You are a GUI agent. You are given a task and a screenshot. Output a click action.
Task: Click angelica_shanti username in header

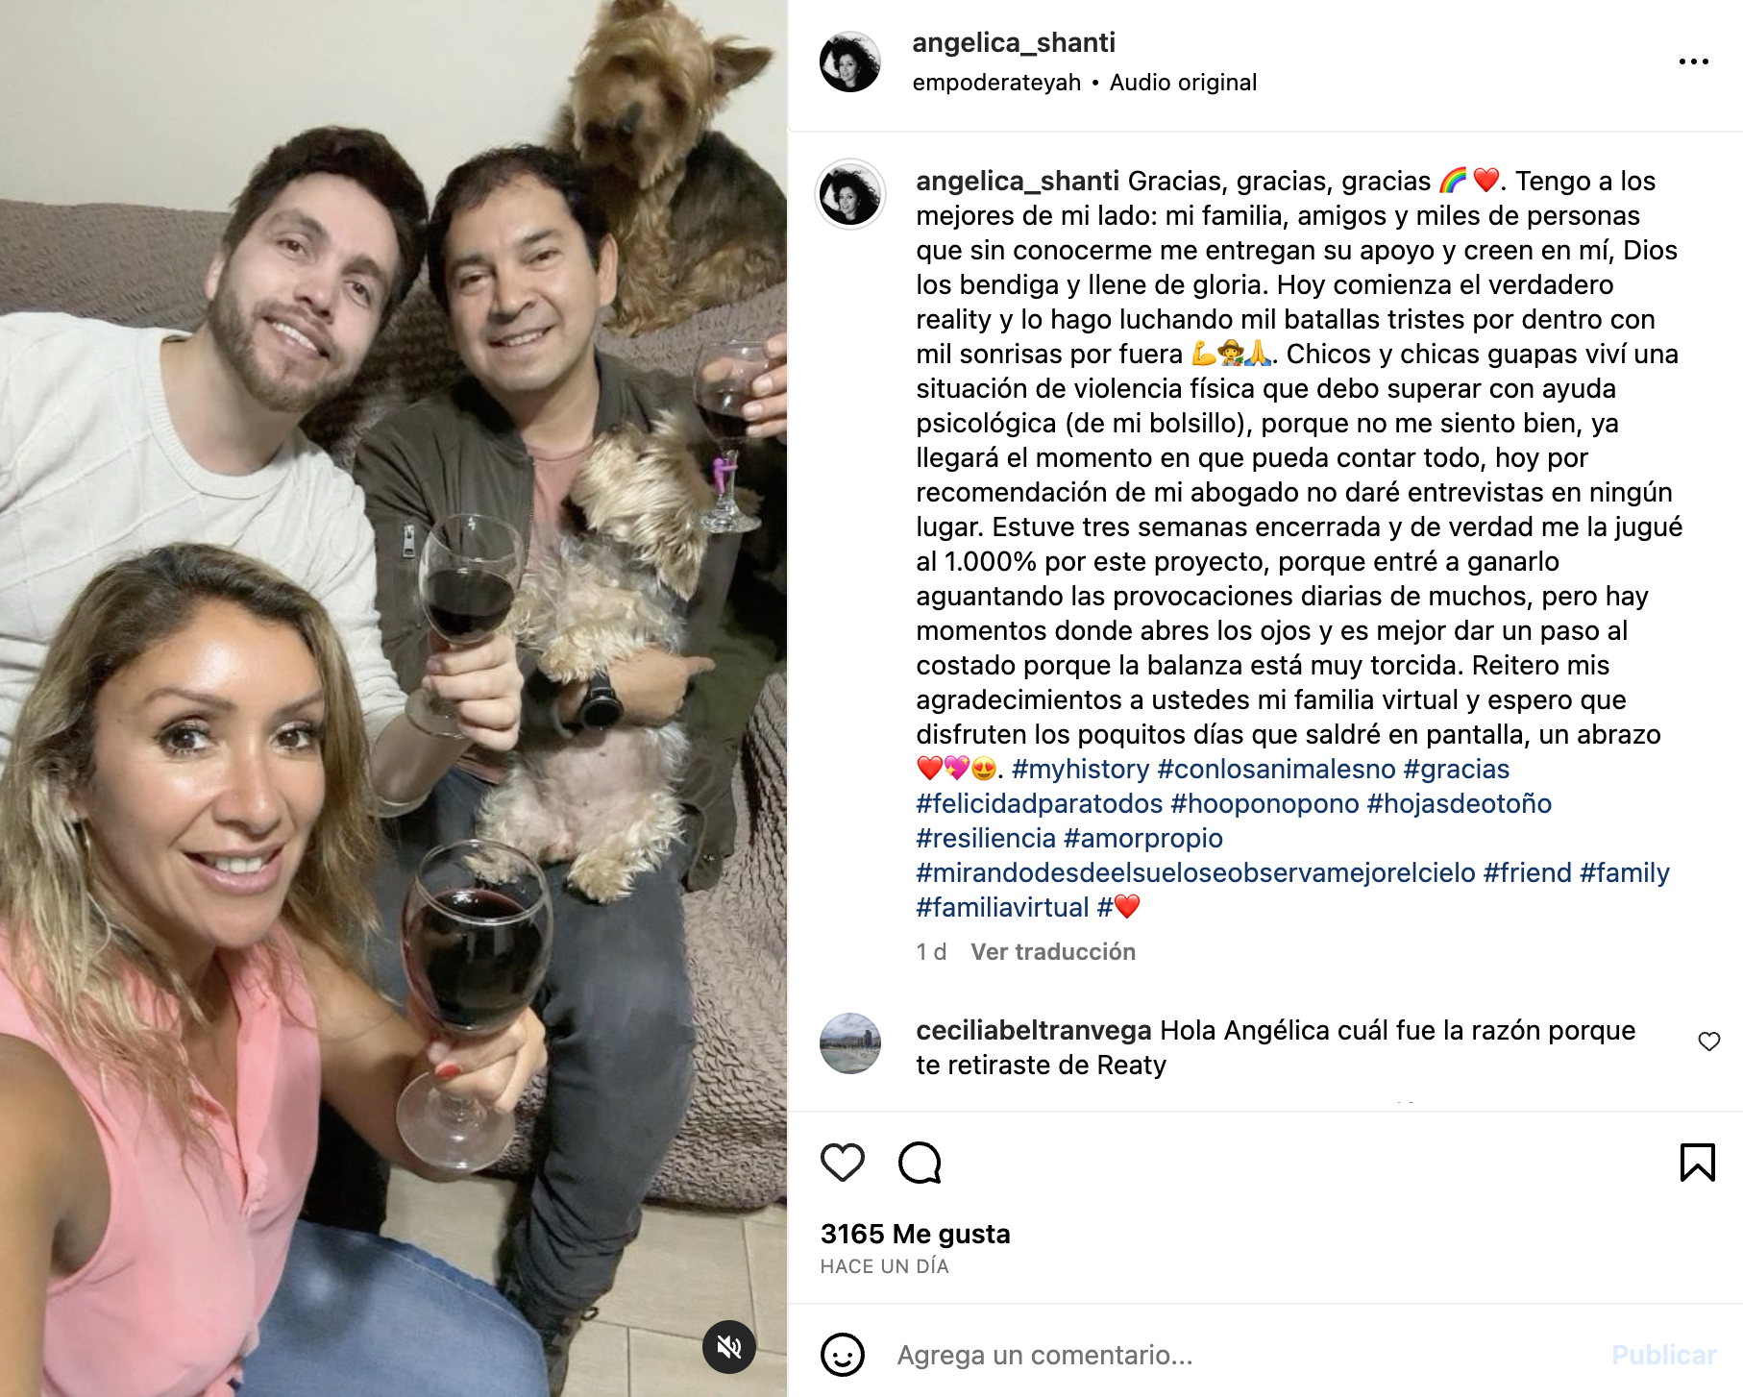pos(1014,42)
